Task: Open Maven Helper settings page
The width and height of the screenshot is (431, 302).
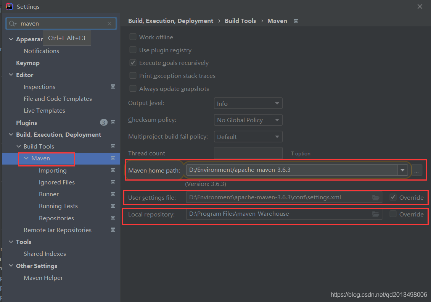Action: [43, 278]
